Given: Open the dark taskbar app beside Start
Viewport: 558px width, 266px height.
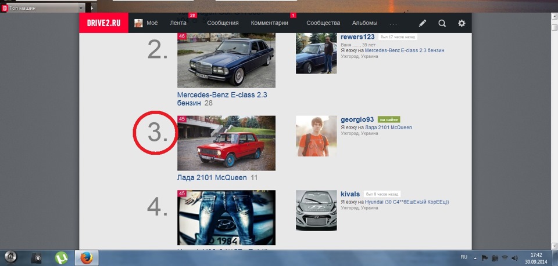Looking at the screenshot, I should click(x=36, y=258).
